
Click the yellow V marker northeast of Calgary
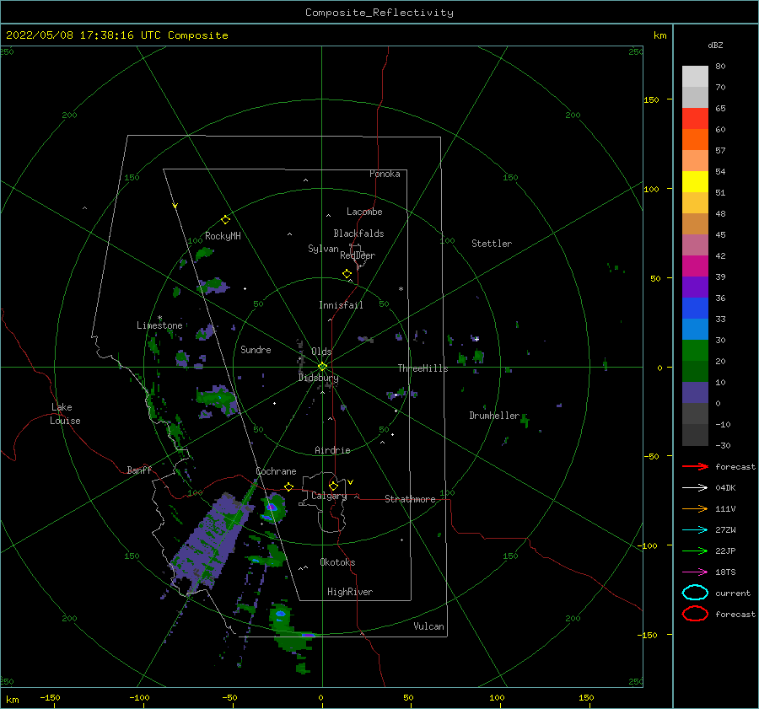[351, 482]
